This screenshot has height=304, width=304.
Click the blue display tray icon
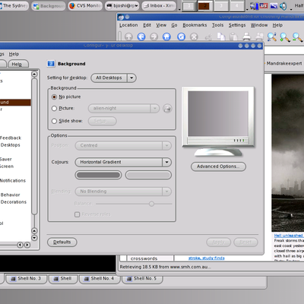pyautogui.click(x=274, y=5)
